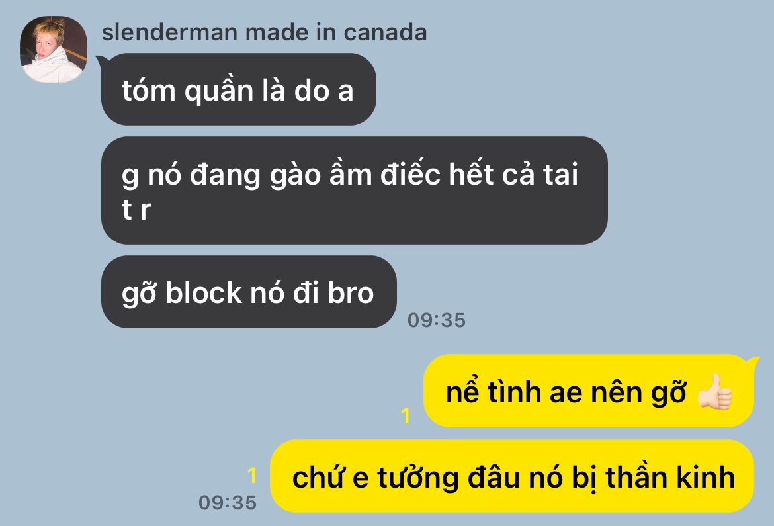Viewport: 774px width, 526px height.
Task: Click the thumbs-up emoji in the yellow message
Action: (714, 392)
